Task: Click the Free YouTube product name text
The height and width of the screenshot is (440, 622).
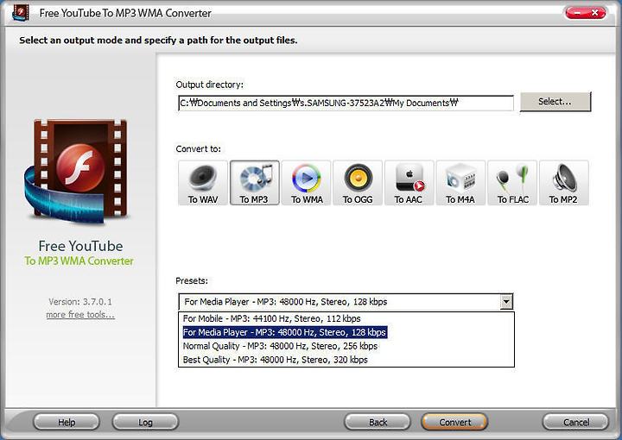Action: pyautogui.click(x=80, y=246)
